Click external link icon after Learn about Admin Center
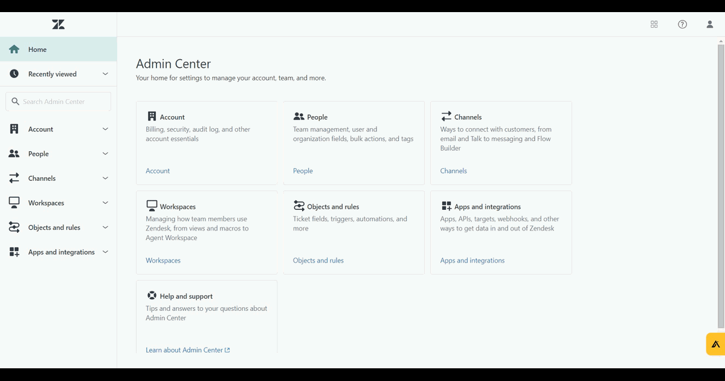 227,350
